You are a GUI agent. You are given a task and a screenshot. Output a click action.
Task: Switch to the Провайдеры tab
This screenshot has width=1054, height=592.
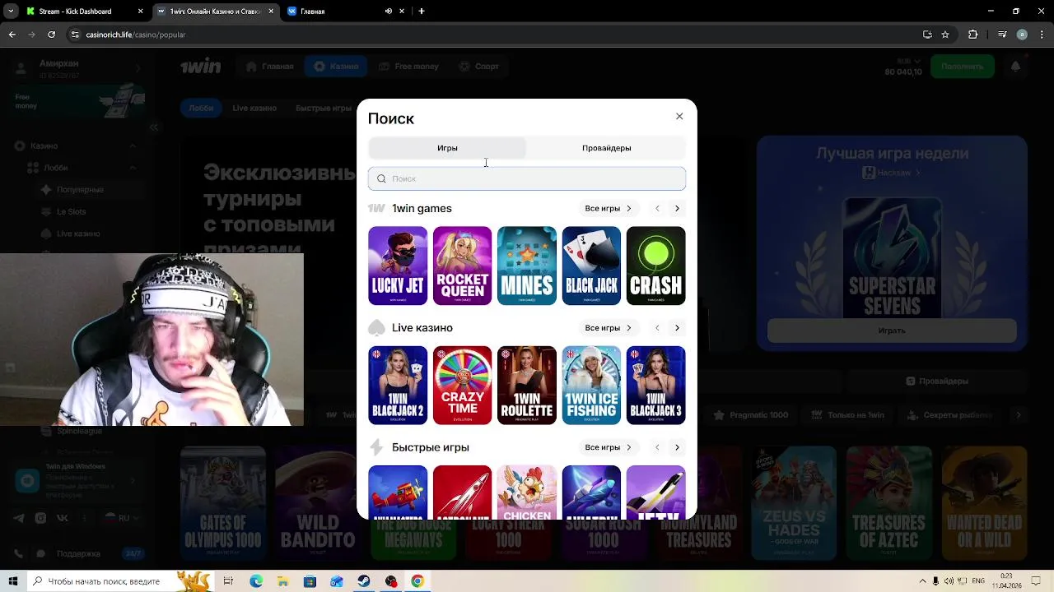coord(606,148)
